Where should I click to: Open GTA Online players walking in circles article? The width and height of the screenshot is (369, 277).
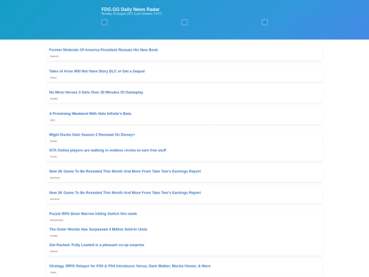[x=107, y=150]
